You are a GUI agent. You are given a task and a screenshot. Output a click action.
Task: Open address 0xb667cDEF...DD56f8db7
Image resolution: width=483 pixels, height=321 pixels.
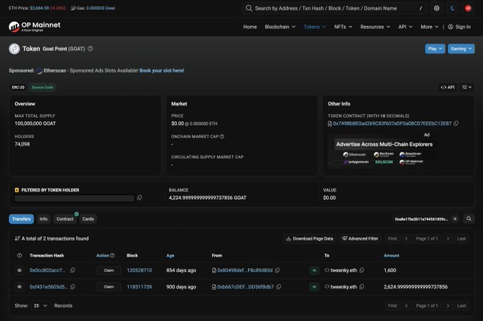click(x=245, y=287)
